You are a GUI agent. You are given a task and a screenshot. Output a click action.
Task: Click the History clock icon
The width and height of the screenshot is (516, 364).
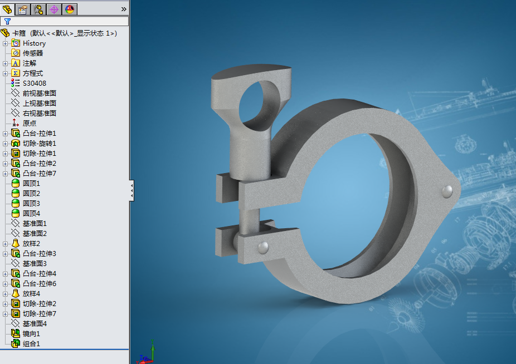16,43
